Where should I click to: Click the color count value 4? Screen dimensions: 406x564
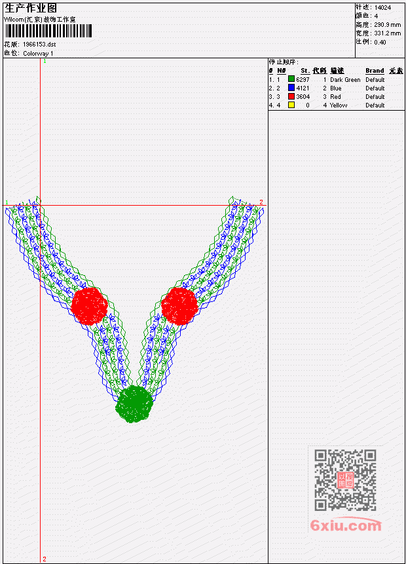(376, 16)
